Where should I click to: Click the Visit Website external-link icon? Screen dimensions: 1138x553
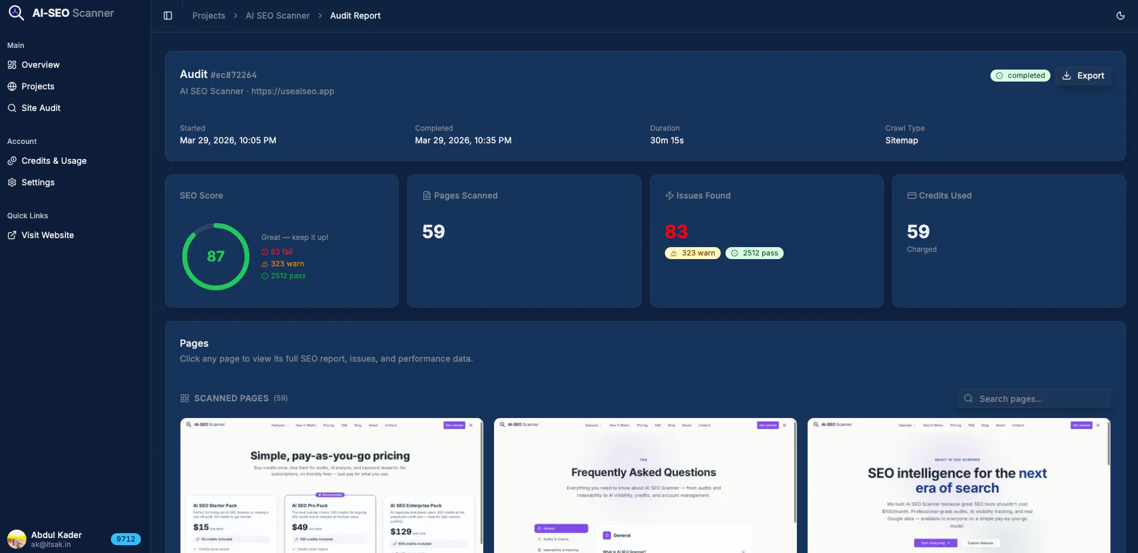[12, 235]
